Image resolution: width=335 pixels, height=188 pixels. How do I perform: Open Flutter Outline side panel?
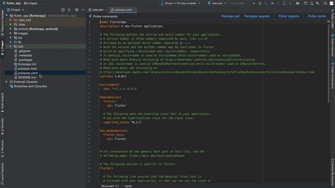[x=333, y=19]
